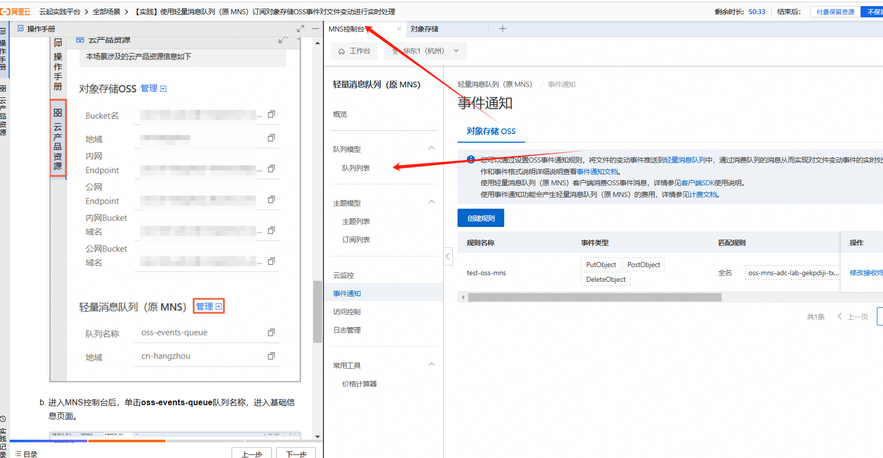Expand the 操作手册 panel to full screen
This screenshot has width=883, height=458.
[x=301, y=29]
